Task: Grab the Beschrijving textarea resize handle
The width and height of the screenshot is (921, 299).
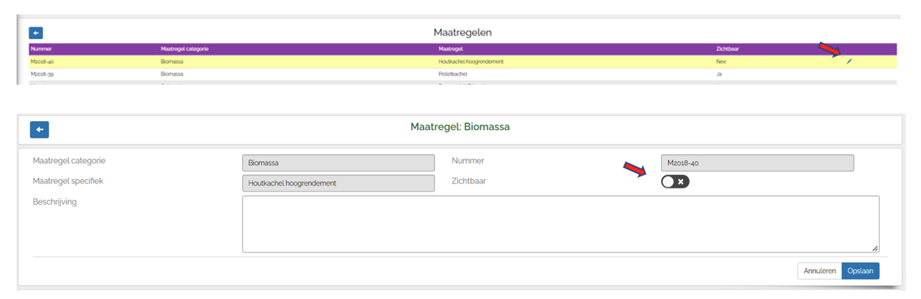Action: (x=875, y=248)
